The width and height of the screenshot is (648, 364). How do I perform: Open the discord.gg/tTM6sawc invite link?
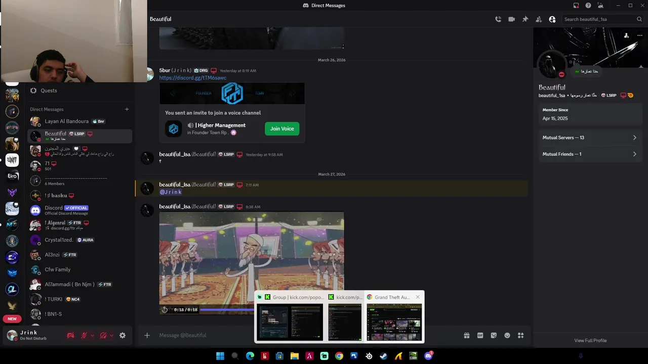(192, 78)
